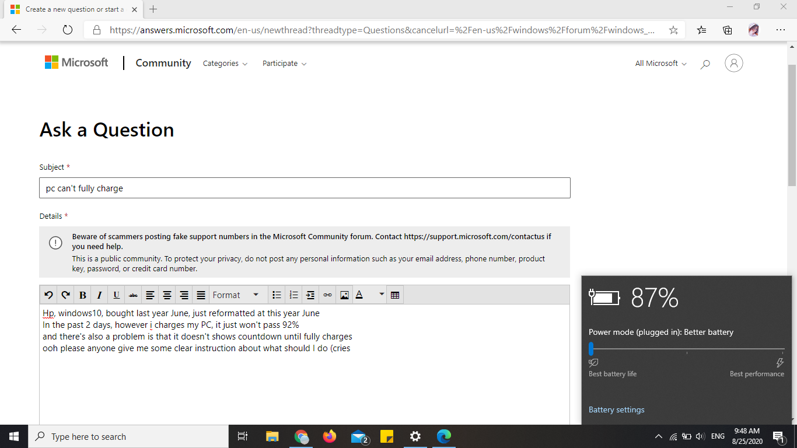
Task: Select the 'Create a new question' tab
Action: (x=72, y=9)
